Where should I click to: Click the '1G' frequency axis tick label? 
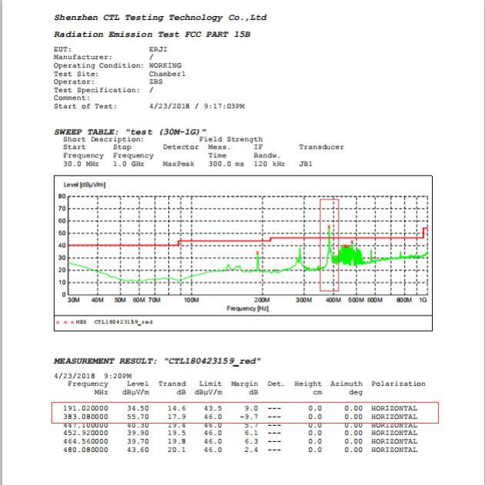coord(423,300)
